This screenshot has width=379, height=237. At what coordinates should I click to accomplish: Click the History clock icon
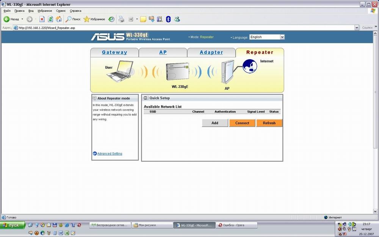[x=111, y=19]
